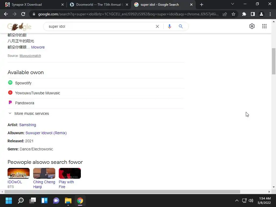Open the Widgets taskbar icon
The width and height of the screenshot is (276, 207).
point(44,201)
